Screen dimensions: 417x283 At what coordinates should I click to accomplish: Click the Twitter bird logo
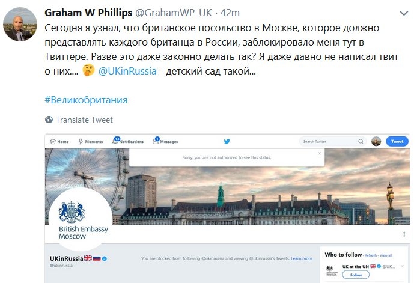click(x=227, y=142)
